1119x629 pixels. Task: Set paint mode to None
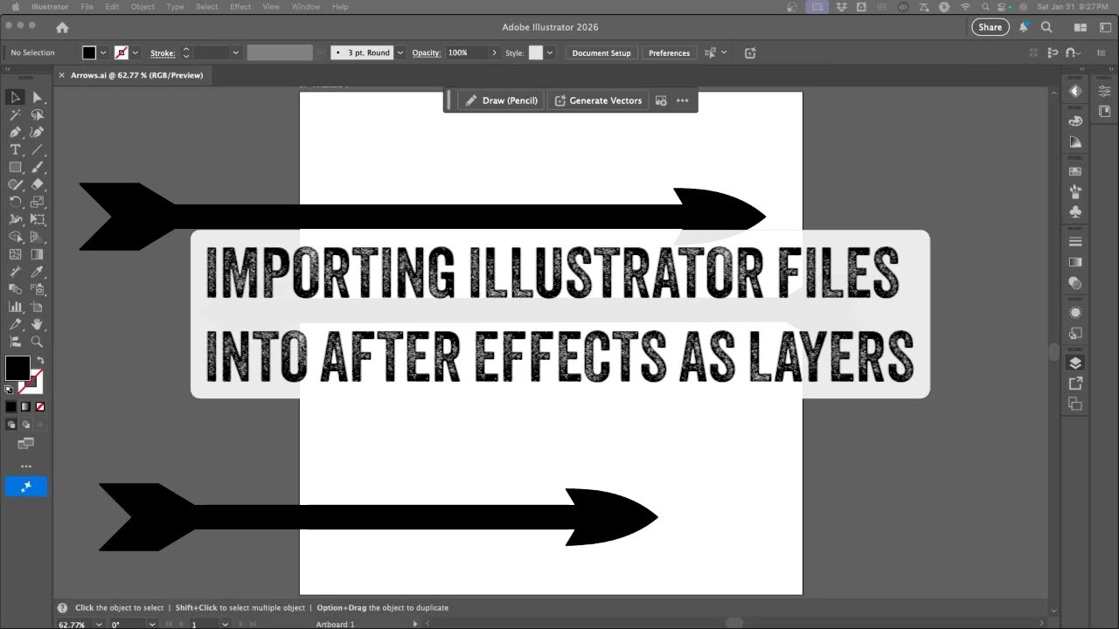point(40,406)
